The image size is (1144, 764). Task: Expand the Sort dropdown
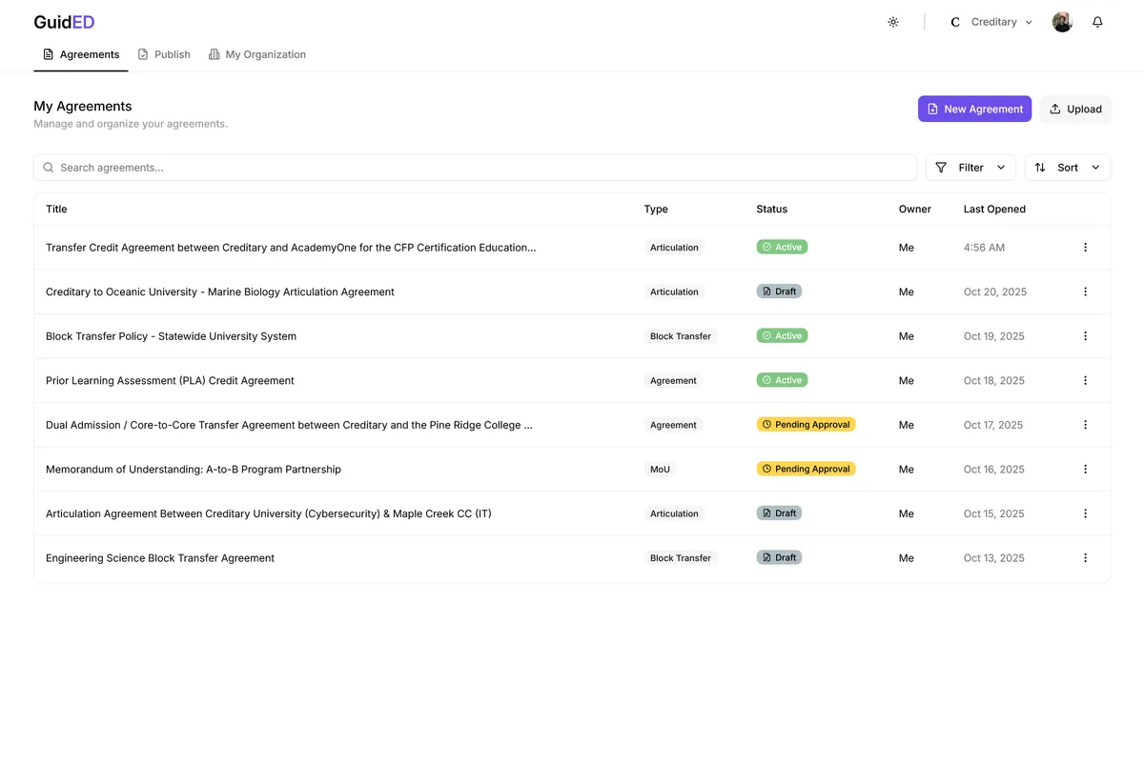[1067, 168]
